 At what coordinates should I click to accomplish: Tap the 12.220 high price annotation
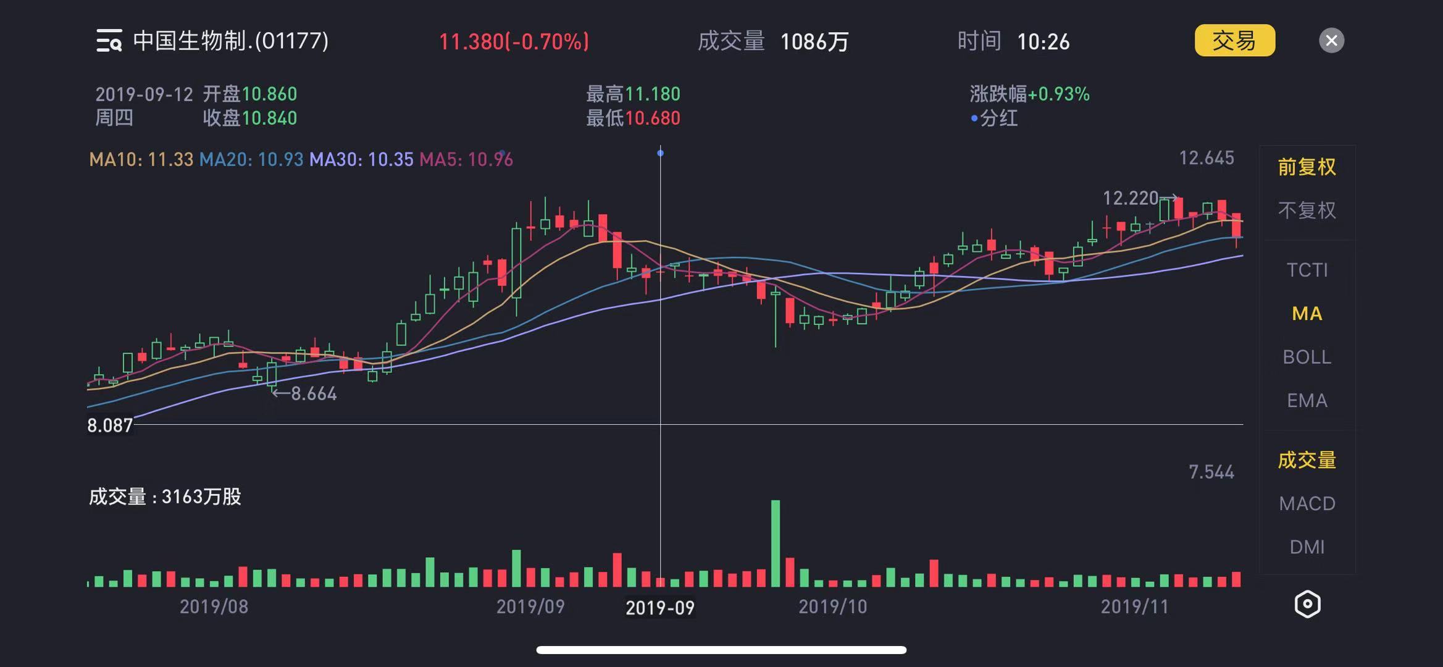pos(1131,198)
